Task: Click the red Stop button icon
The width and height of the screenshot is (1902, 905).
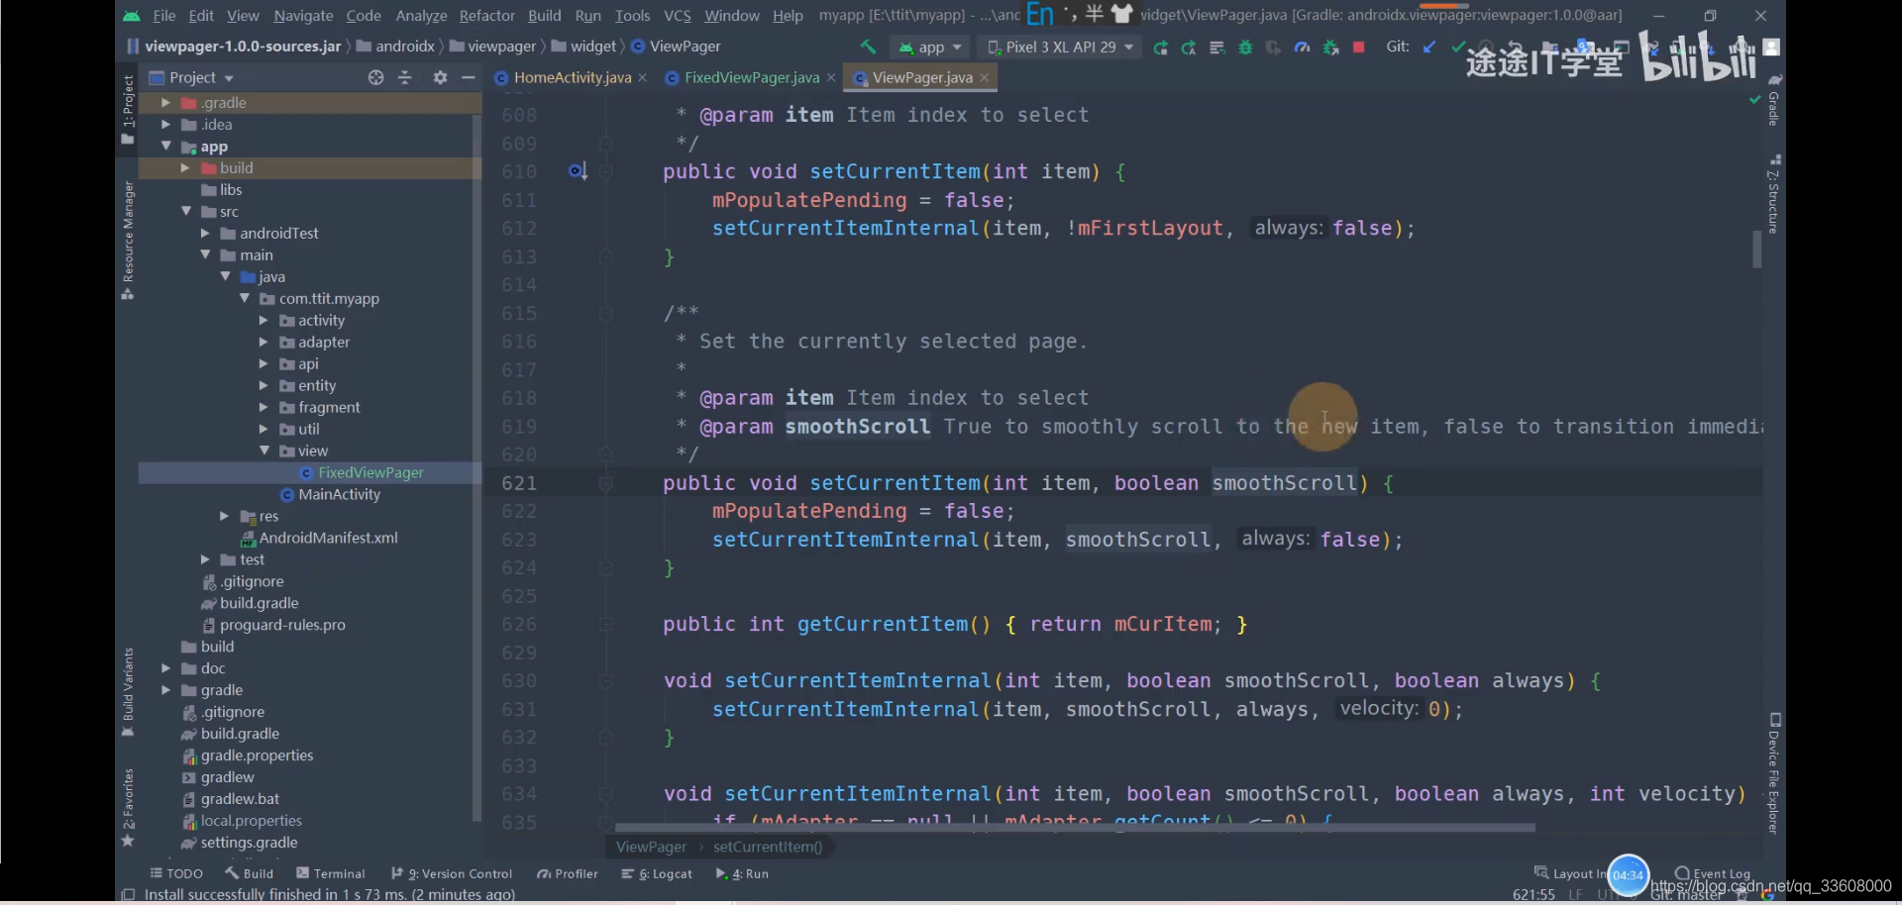Action: (1359, 47)
